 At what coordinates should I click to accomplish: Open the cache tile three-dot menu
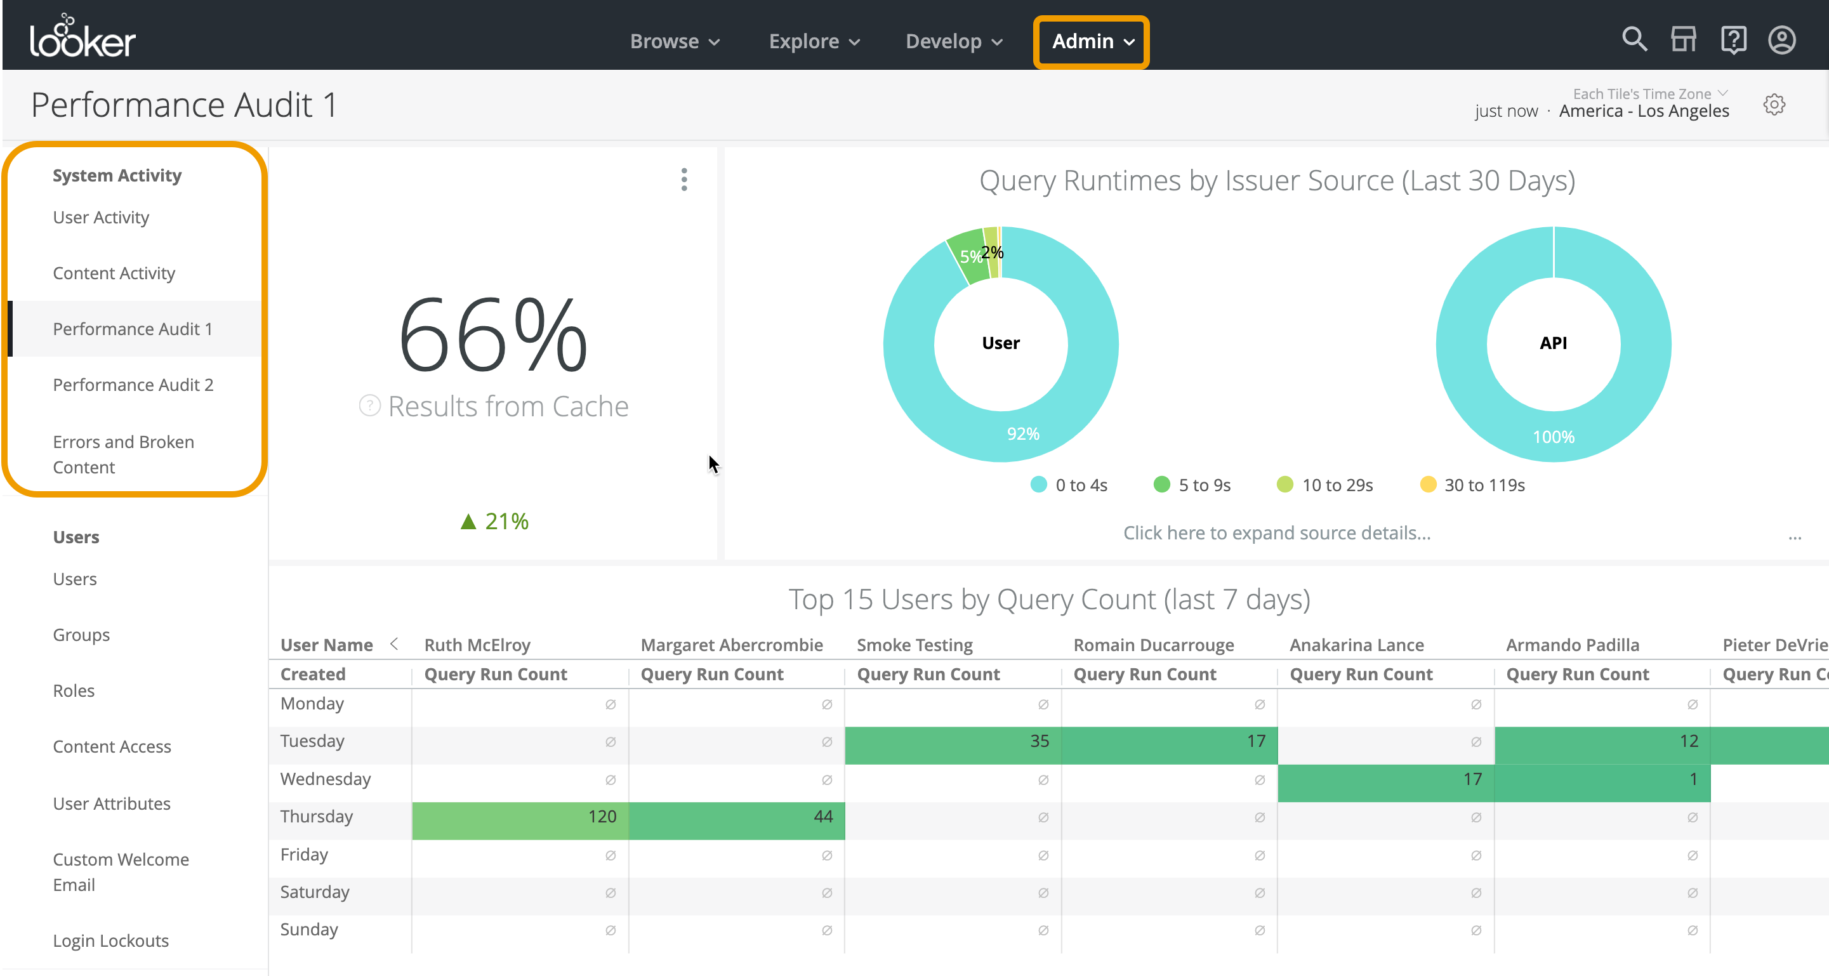[683, 180]
